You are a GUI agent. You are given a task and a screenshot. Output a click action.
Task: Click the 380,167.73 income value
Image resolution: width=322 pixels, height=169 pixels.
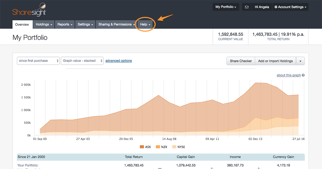point(235,165)
